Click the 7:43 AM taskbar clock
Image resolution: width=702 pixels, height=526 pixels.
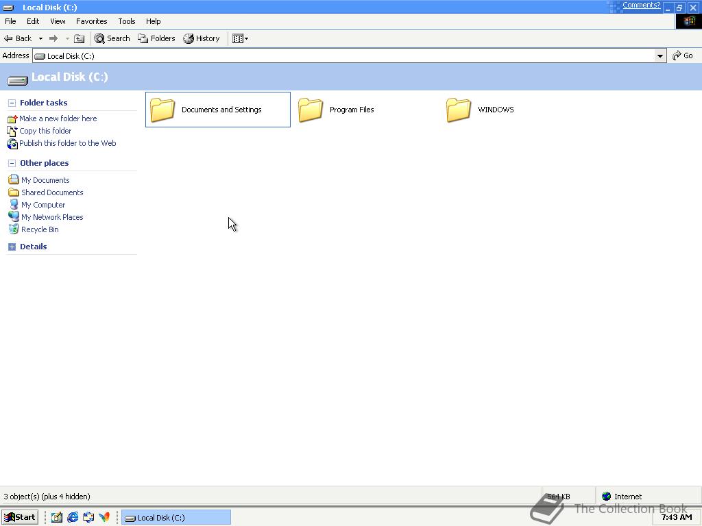676,517
